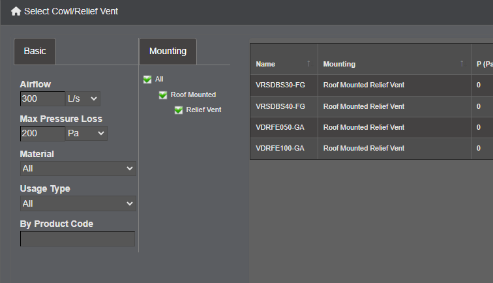
Task: Sort the Mounting column using its arrow
Action: click(462, 63)
